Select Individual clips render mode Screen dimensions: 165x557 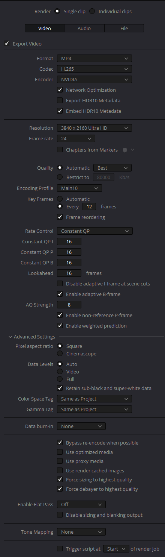pyautogui.click(x=92, y=11)
